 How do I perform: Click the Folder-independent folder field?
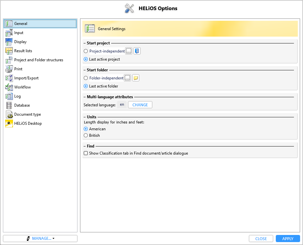[106, 78]
